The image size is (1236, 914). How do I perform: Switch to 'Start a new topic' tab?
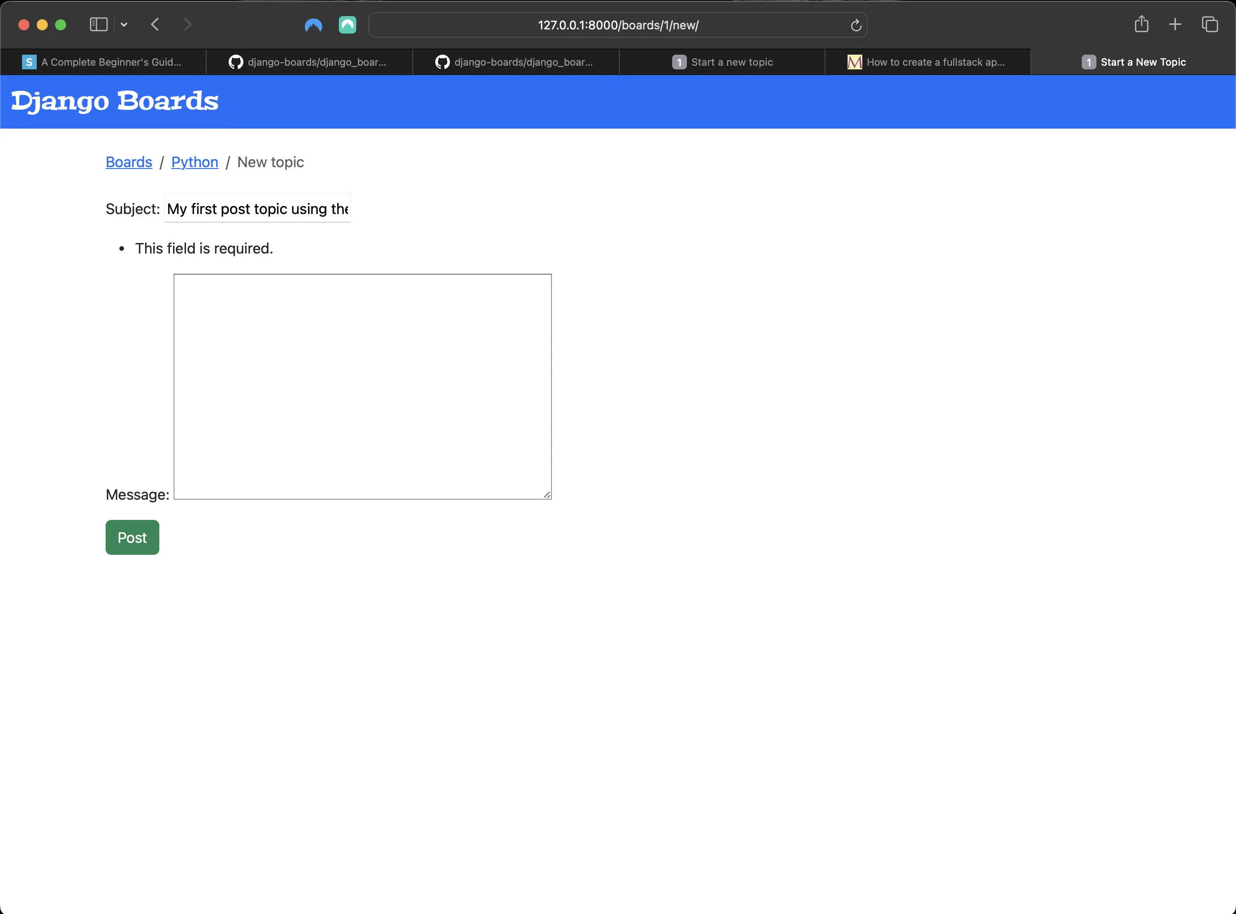pyautogui.click(x=722, y=62)
